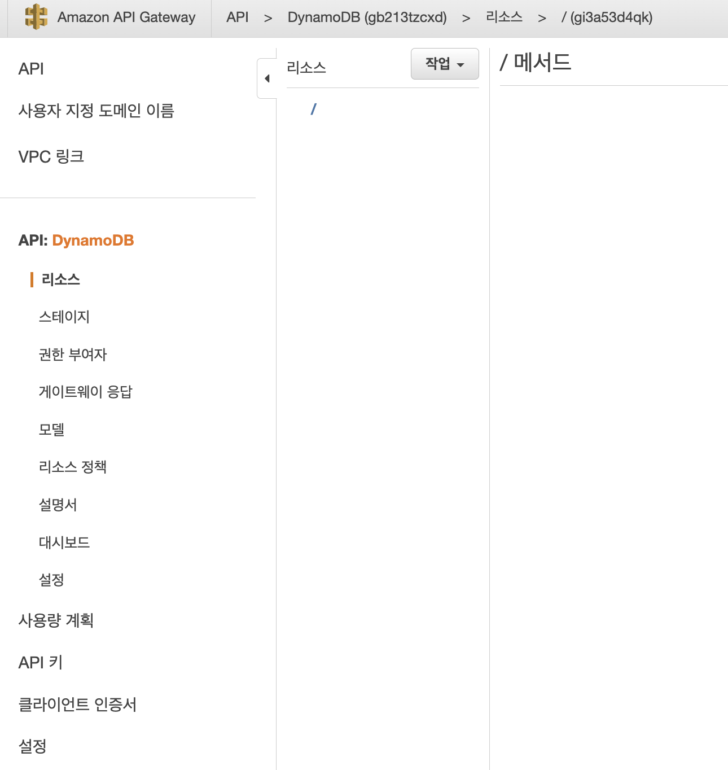The image size is (728, 770).
Task: Open 리소스 정책 in API navigation
Action: click(73, 467)
